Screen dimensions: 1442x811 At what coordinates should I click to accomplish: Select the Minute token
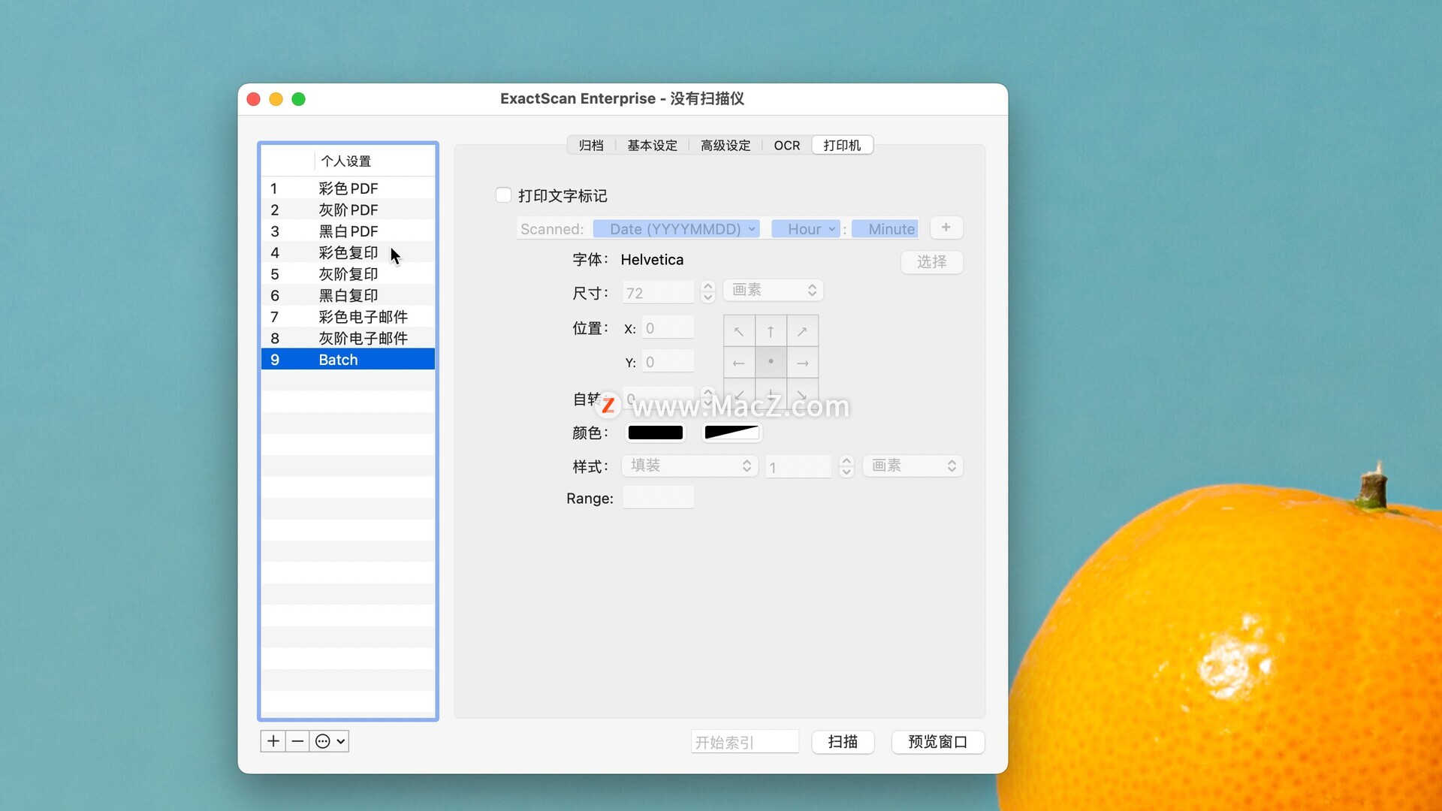tap(885, 229)
